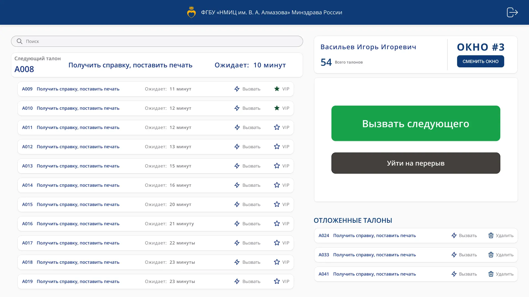
Task: Click waiting time "22 минуты" of ticket A017
Action: tap(182, 243)
